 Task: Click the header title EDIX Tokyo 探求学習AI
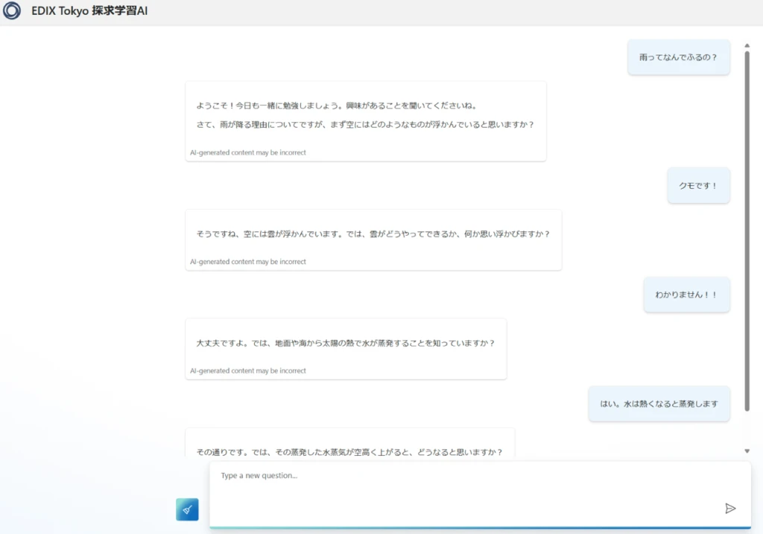(89, 10)
